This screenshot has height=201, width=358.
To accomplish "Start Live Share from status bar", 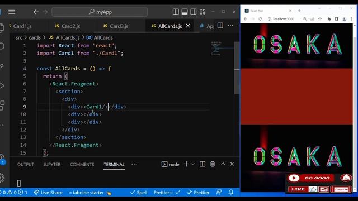I will click(48, 193).
